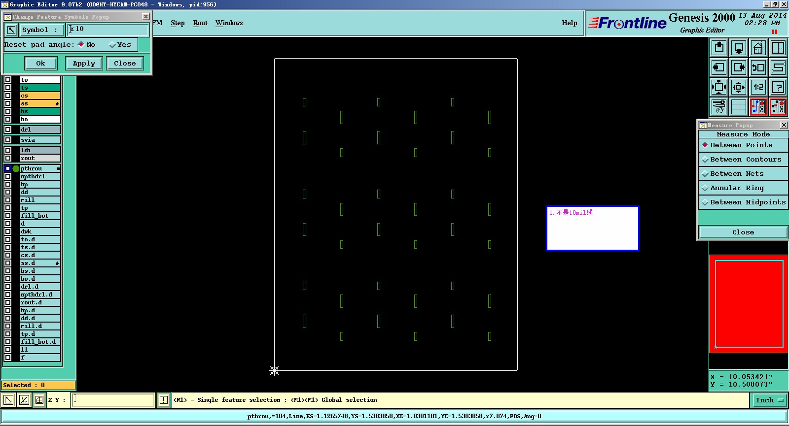Click the home view icon
This screenshot has width=789, height=426.
758,48
